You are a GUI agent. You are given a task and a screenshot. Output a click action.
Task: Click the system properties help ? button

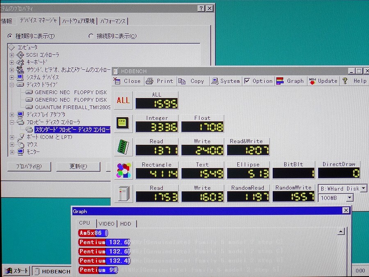coord(201,9)
